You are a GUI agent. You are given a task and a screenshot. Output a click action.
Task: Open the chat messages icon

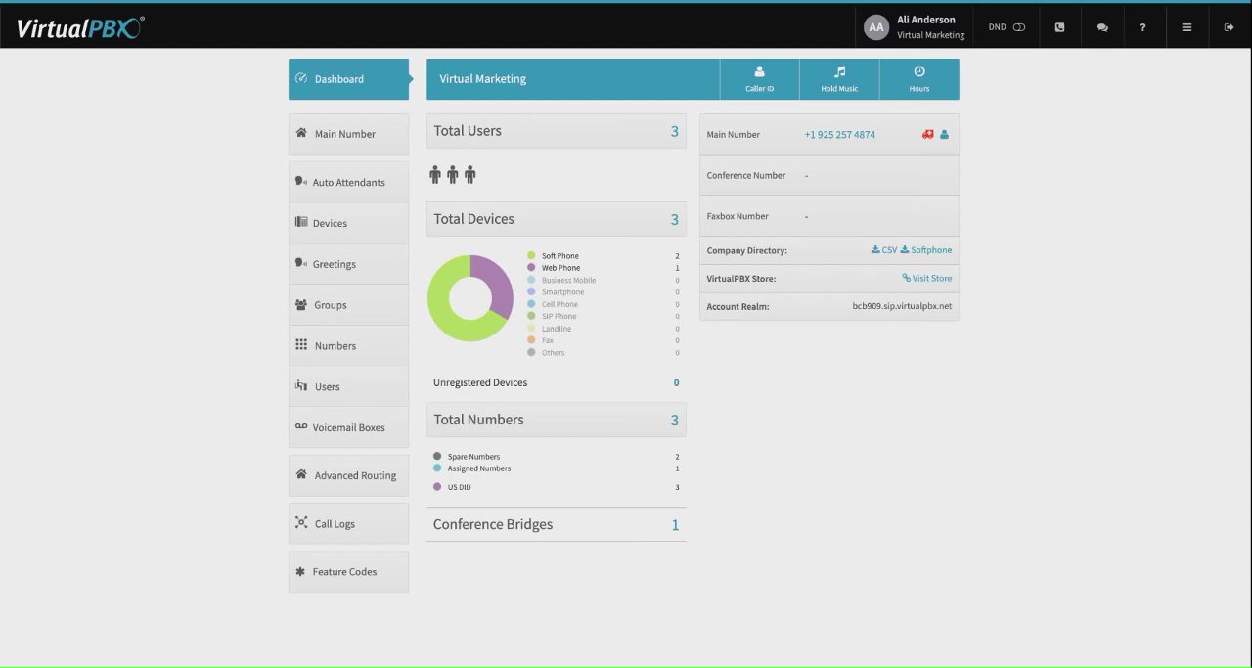(1102, 27)
